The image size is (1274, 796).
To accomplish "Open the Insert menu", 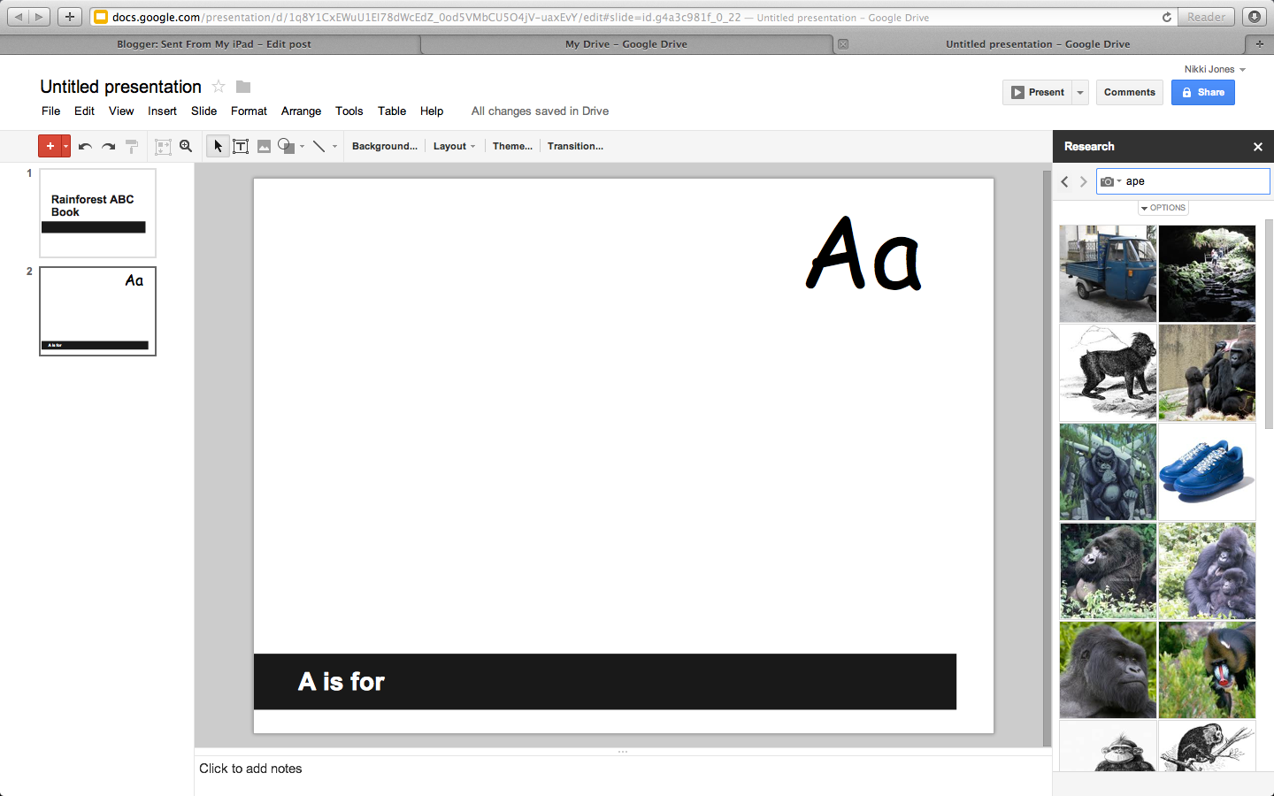I will coord(162,111).
